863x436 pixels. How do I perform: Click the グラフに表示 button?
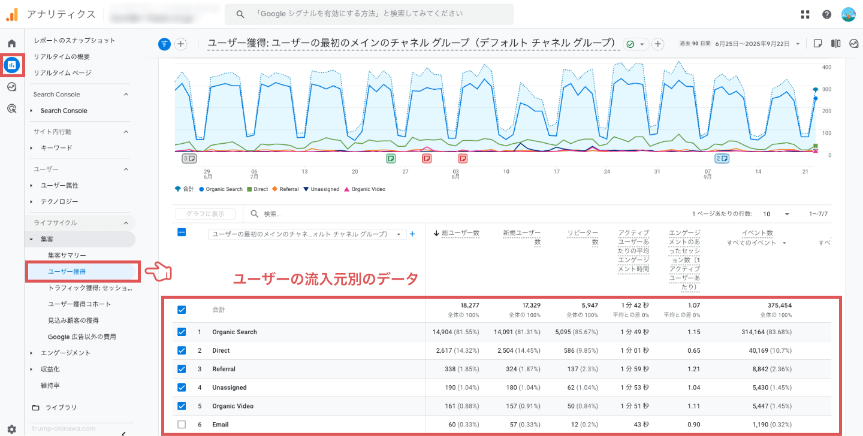(x=206, y=214)
